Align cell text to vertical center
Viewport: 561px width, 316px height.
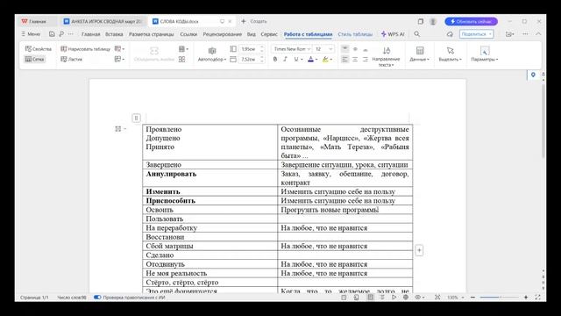click(x=355, y=49)
